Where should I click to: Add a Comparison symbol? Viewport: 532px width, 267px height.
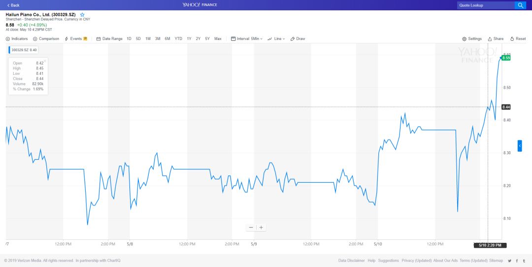(x=46, y=38)
